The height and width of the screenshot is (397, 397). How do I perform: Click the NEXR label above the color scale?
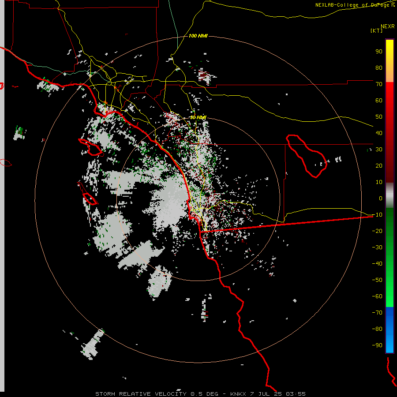388,26
